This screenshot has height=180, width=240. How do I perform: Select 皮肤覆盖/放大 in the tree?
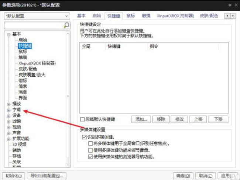click(32, 75)
